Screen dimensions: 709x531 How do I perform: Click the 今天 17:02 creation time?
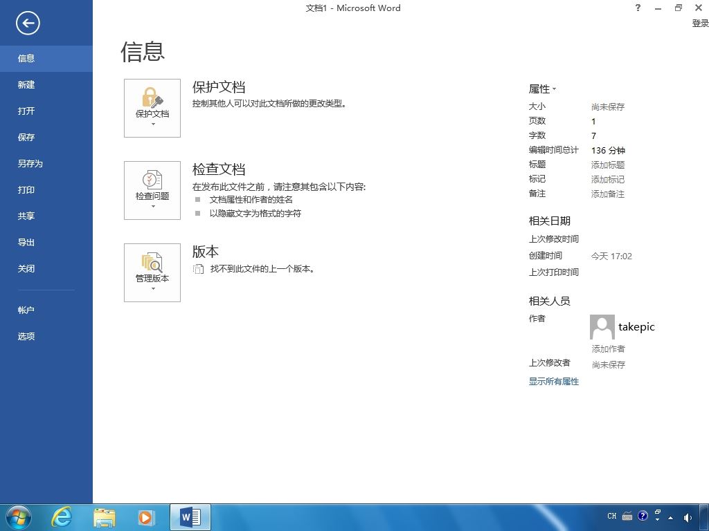[x=611, y=256]
